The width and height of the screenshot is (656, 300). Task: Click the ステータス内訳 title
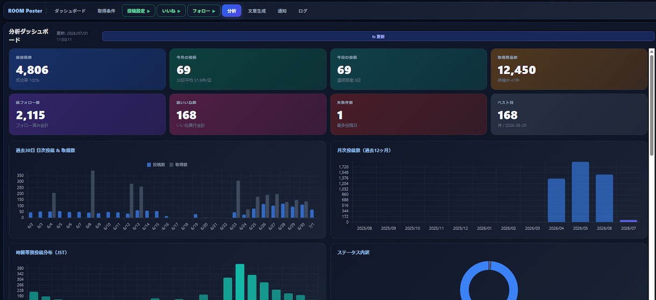(353, 253)
